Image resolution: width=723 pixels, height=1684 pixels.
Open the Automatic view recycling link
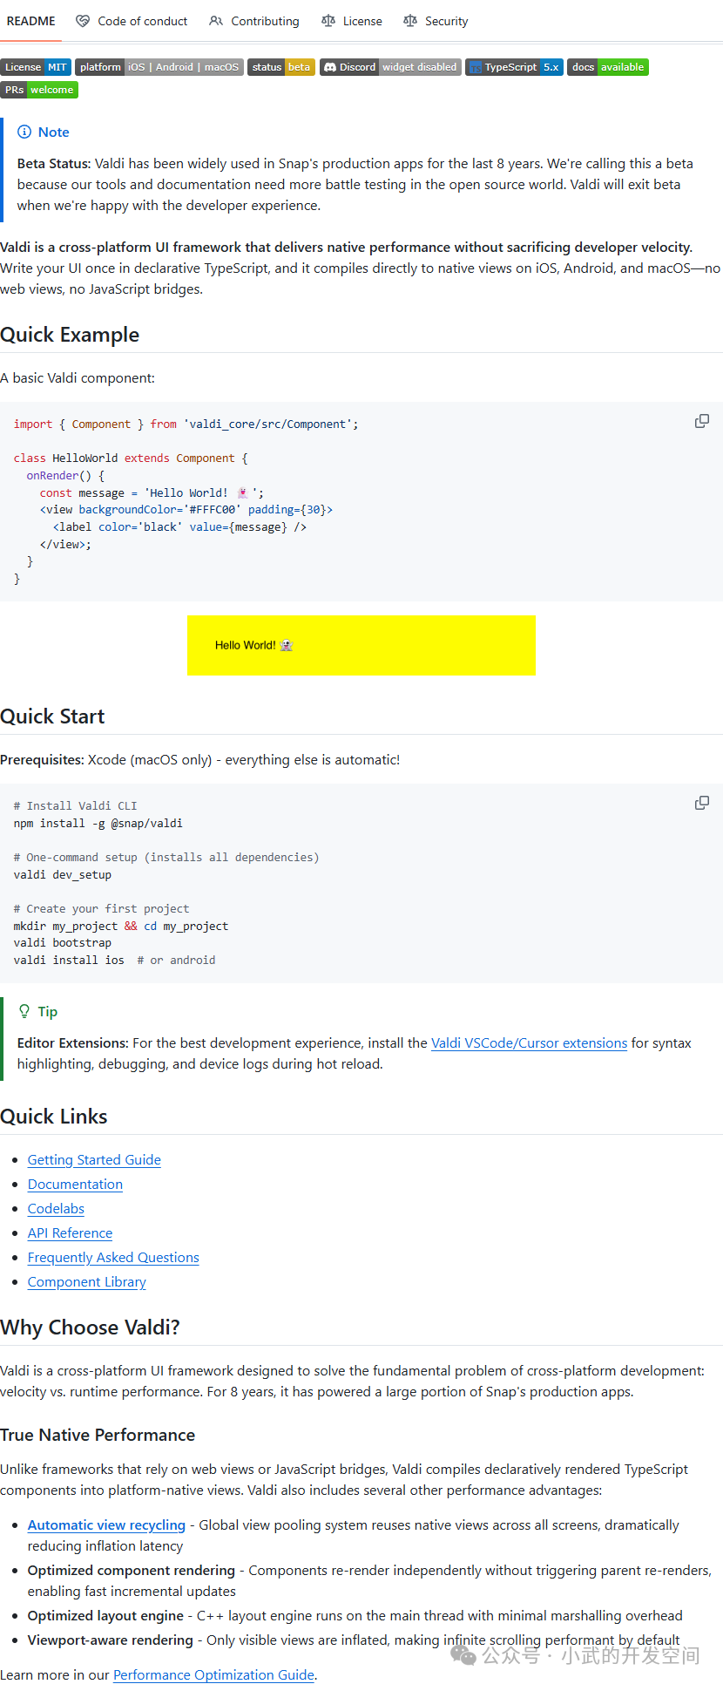click(106, 1524)
